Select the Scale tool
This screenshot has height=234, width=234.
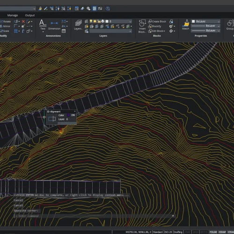[5, 31]
